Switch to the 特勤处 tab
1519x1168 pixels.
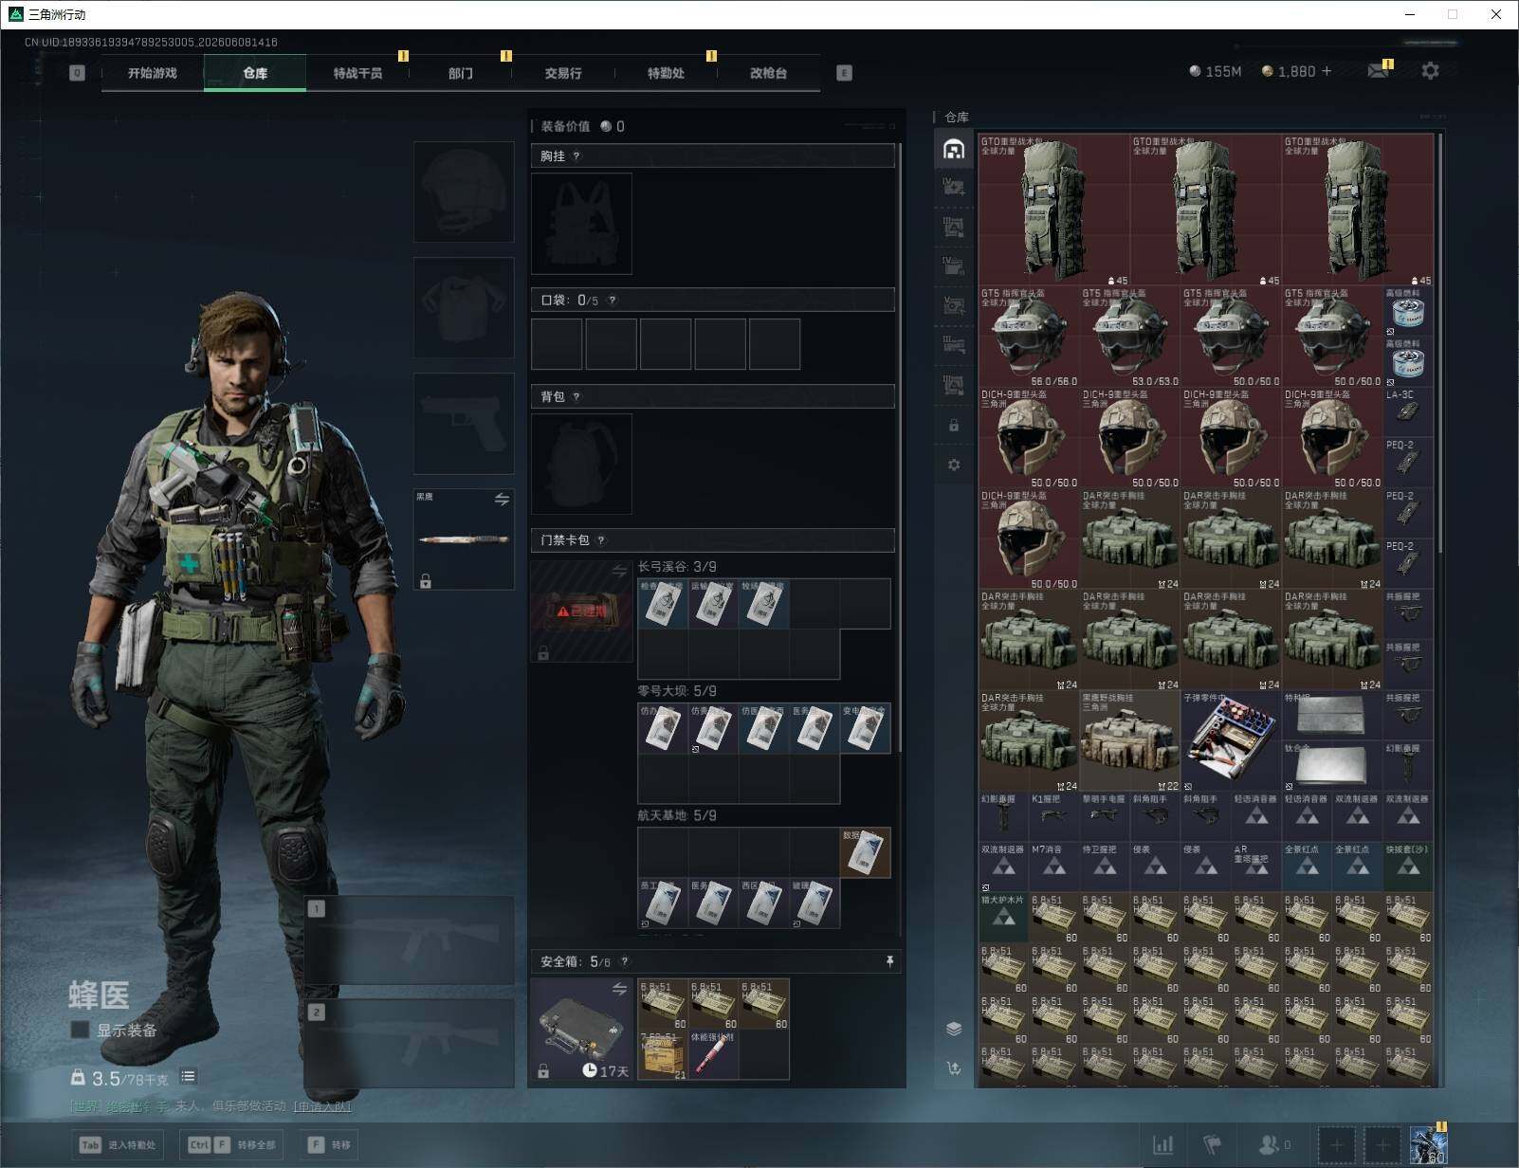[x=666, y=73]
